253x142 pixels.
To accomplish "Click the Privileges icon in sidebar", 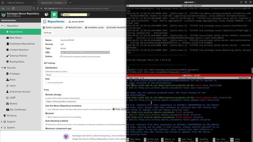I will 8,74.
